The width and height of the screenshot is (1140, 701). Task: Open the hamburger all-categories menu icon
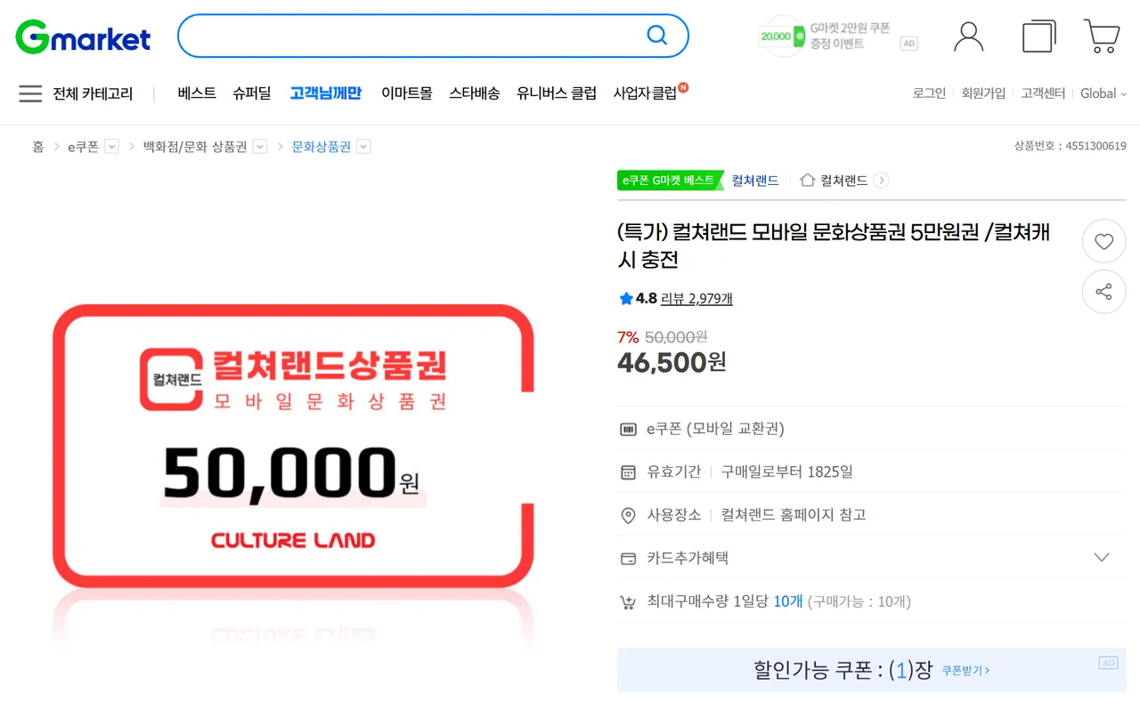tap(30, 93)
